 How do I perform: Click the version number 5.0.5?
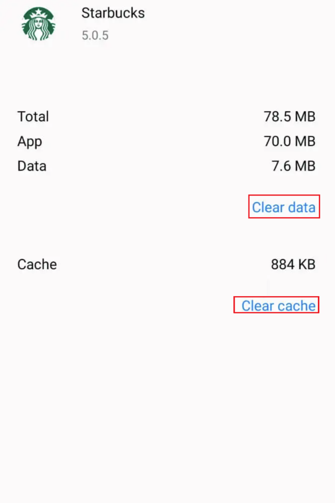coord(95,35)
